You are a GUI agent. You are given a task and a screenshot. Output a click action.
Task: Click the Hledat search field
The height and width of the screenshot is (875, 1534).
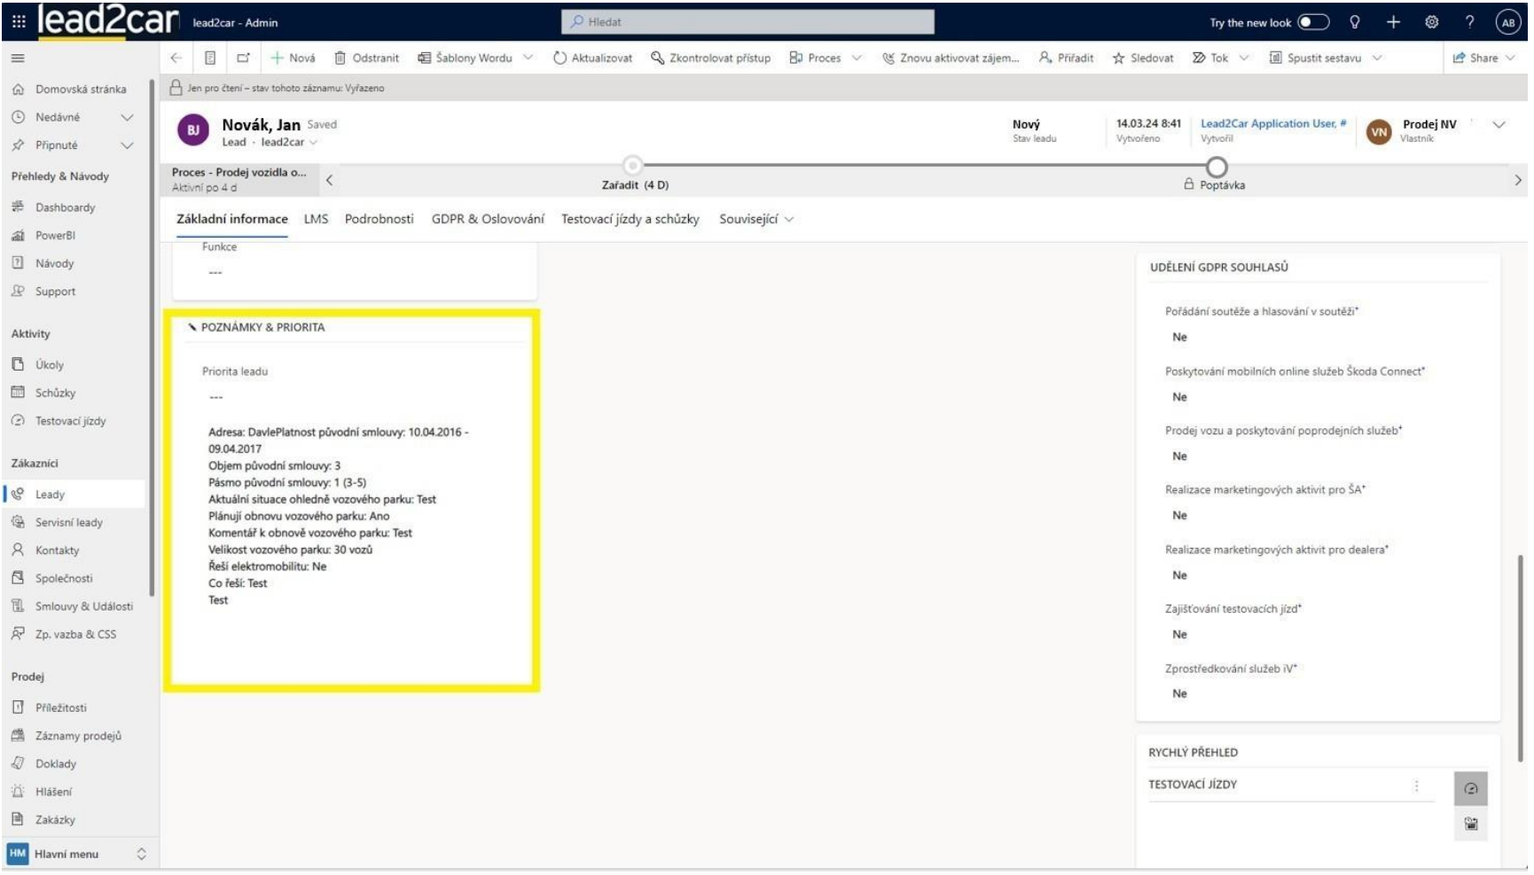pyautogui.click(x=747, y=22)
